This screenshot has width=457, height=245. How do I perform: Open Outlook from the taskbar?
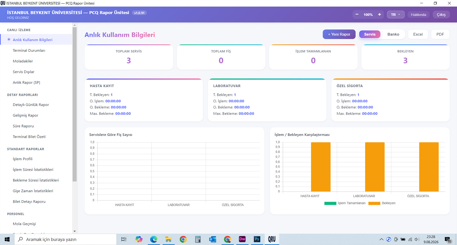(212, 239)
